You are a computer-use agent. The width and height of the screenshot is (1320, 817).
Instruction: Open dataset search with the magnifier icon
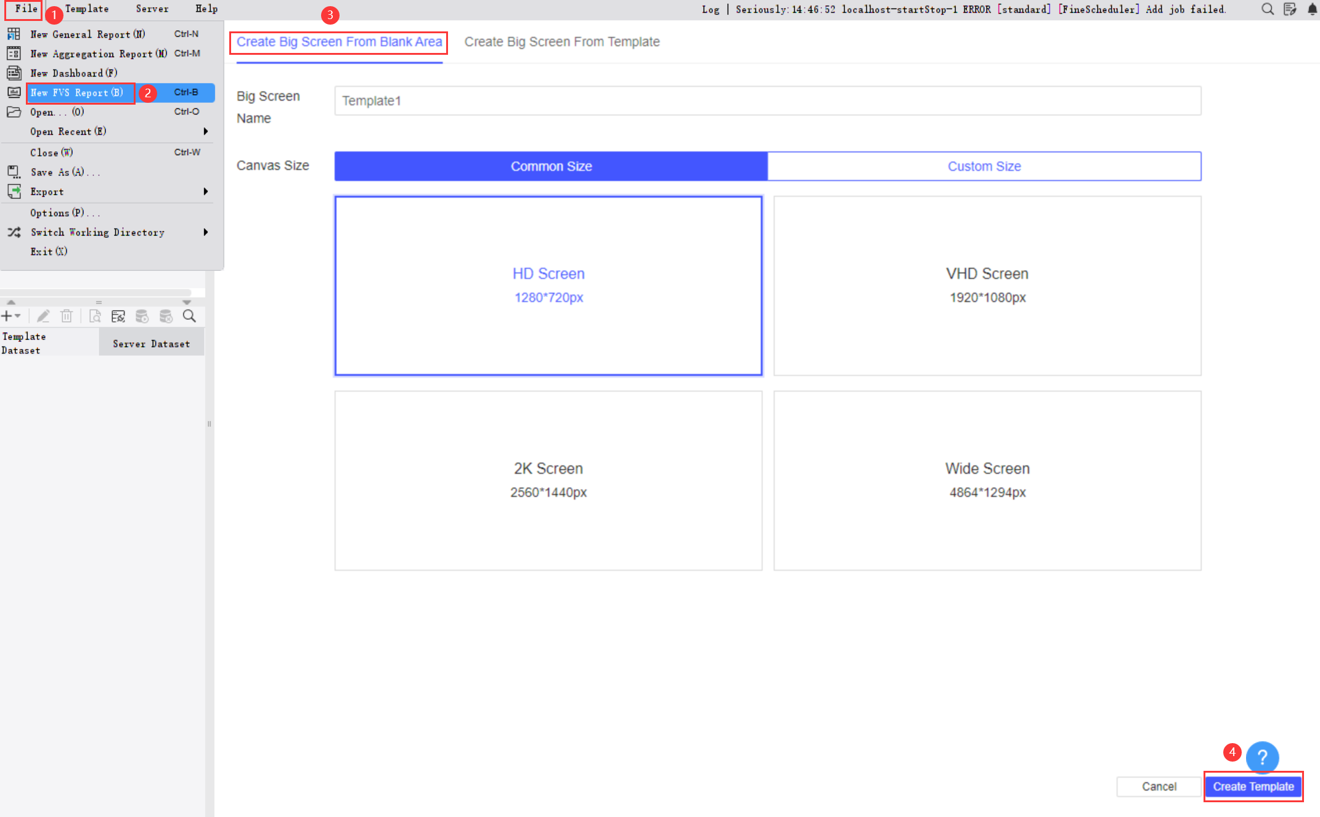pos(189,316)
